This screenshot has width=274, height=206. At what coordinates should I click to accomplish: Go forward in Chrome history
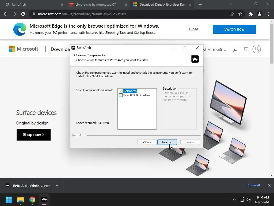(x=14, y=14)
